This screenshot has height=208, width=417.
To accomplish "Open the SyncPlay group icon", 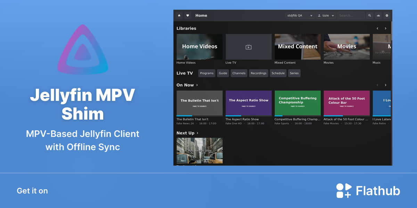I will 378,16.
